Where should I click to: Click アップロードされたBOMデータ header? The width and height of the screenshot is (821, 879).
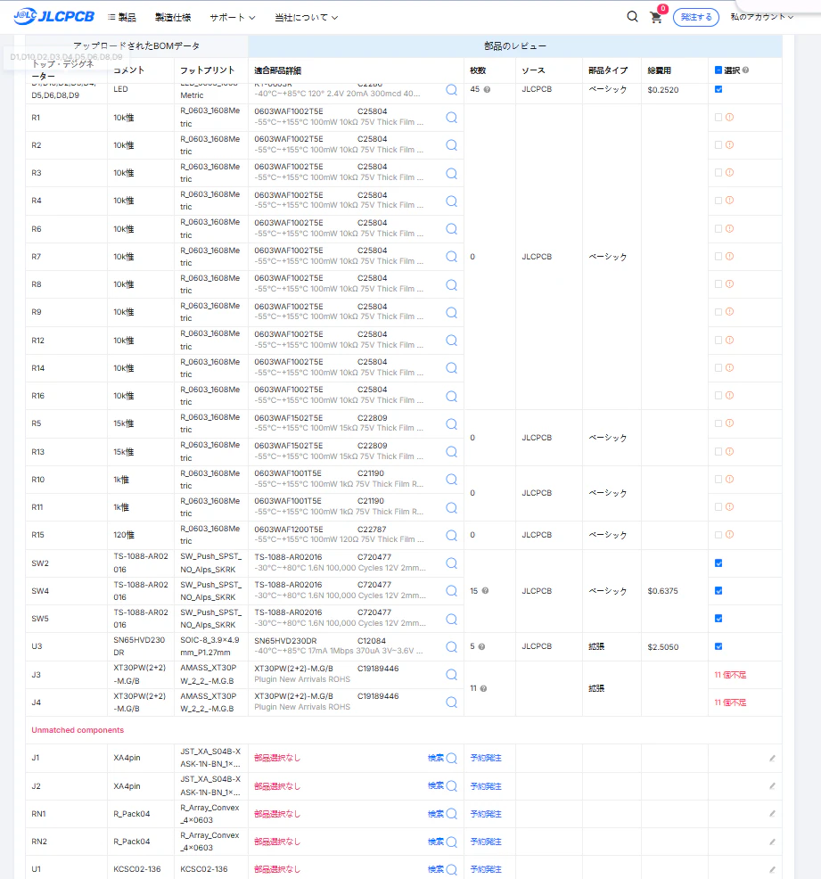(136, 46)
